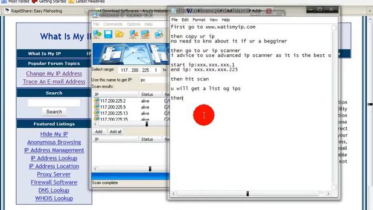Open IP Address Location link
Image resolution: width=373 pixels, height=210 pixels.
[x=54, y=166]
